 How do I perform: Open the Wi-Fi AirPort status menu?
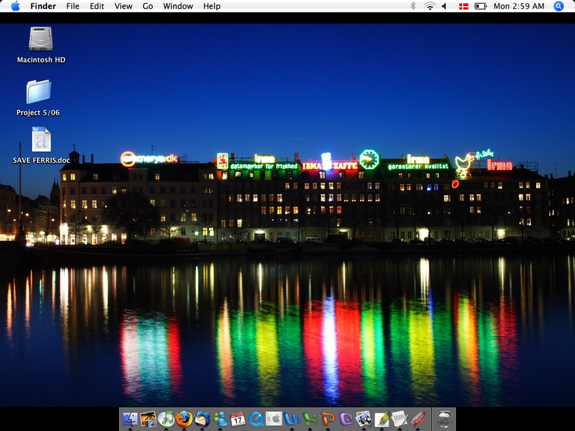pyautogui.click(x=430, y=6)
